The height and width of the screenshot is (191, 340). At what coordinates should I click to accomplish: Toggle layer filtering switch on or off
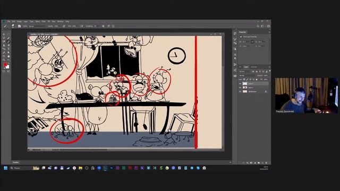[x=270, y=71]
